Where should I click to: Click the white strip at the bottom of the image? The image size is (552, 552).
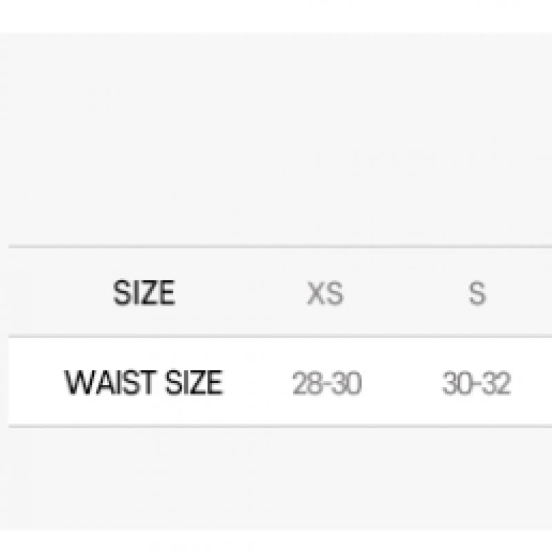pyautogui.click(x=276, y=541)
